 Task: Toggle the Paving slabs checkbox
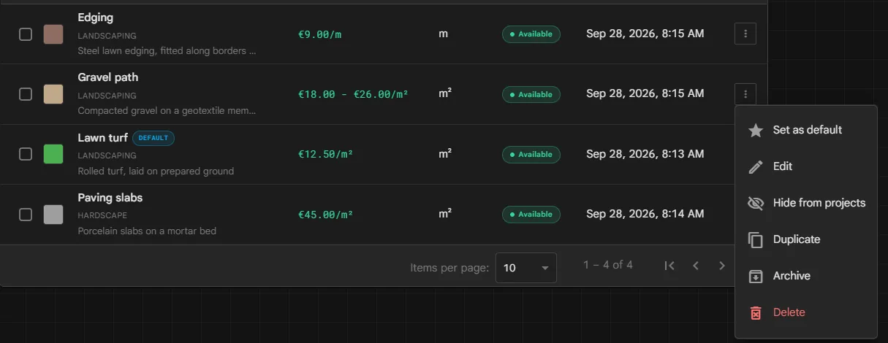(x=26, y=214)
